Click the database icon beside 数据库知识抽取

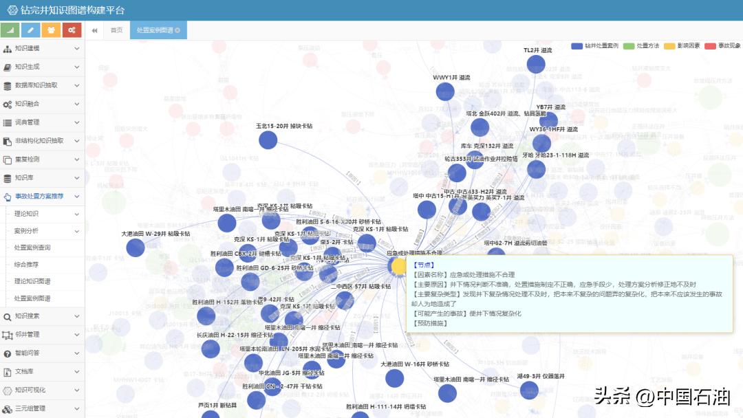coord(7,86)
